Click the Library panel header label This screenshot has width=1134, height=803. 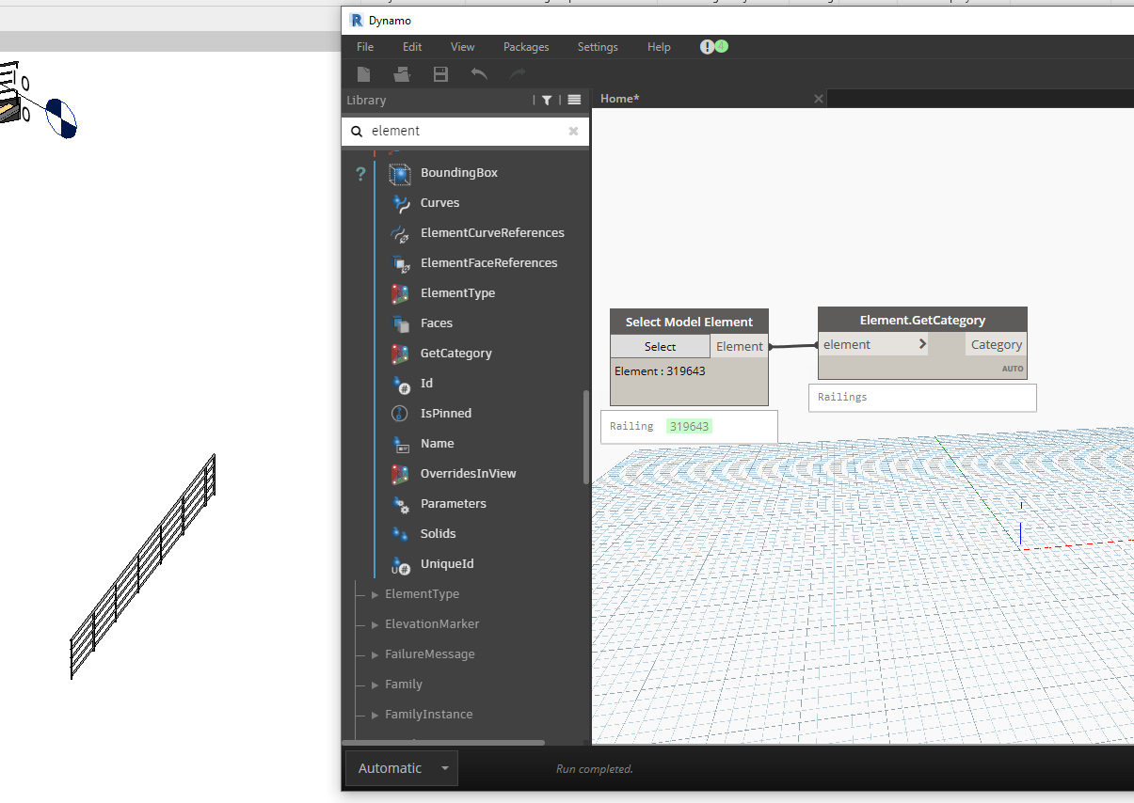366,101
